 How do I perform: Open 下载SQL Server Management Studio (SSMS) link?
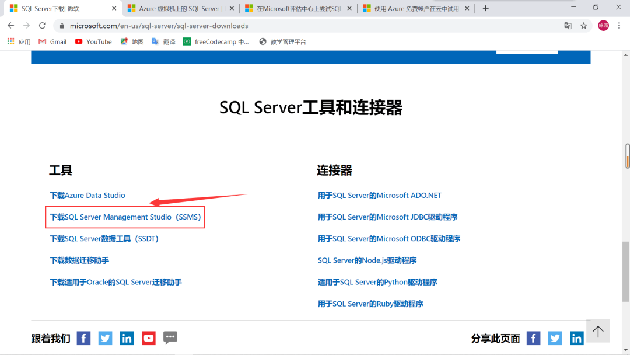125,217
